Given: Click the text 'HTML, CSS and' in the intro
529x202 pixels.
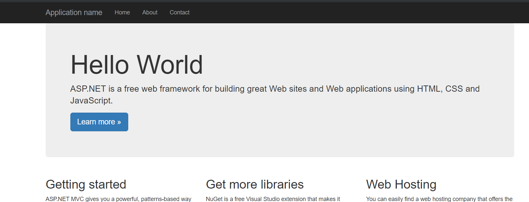Looking at the screenshot, I should click(448, 89).
